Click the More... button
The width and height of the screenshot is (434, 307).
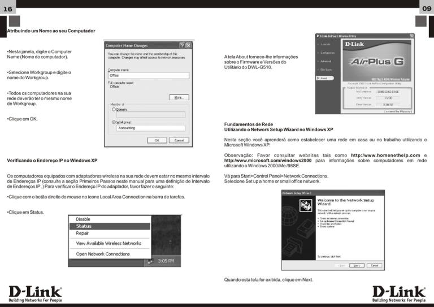[179, 97]
